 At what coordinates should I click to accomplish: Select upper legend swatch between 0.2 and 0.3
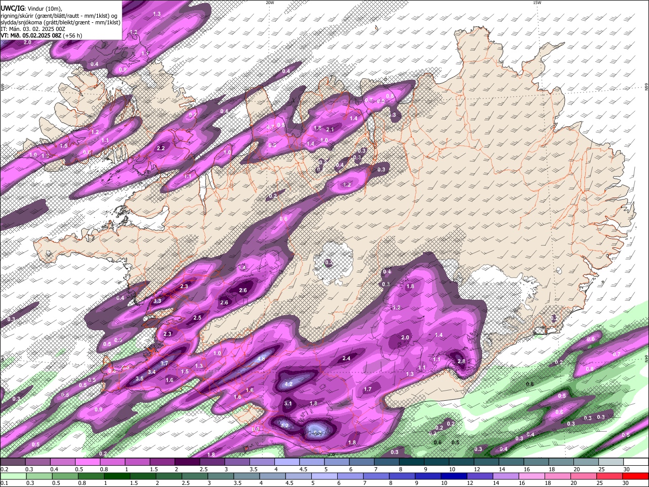click(x=13, y=462)
